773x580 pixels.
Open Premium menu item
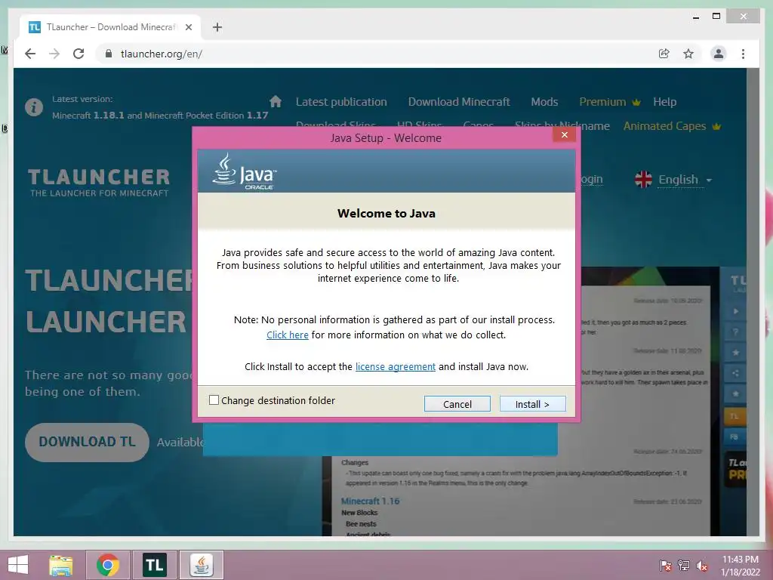(610, 102)
